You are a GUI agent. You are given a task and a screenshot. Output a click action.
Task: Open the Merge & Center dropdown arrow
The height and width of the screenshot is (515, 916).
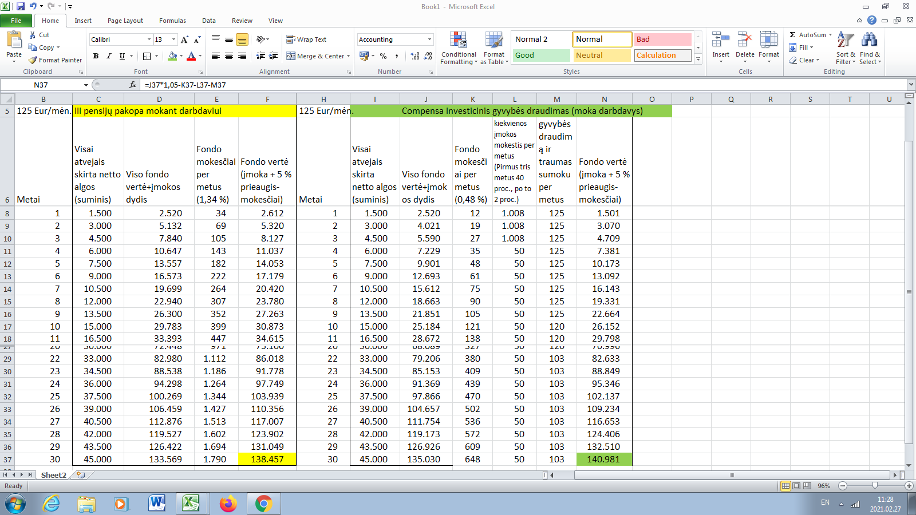pyautogui.click(x=349, y=56)
